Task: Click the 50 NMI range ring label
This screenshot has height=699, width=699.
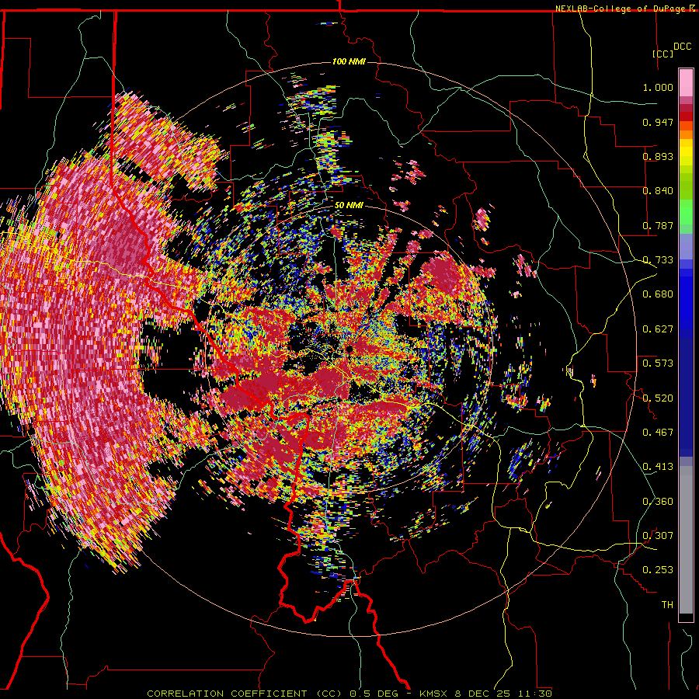Action: (x=349, y=206)
